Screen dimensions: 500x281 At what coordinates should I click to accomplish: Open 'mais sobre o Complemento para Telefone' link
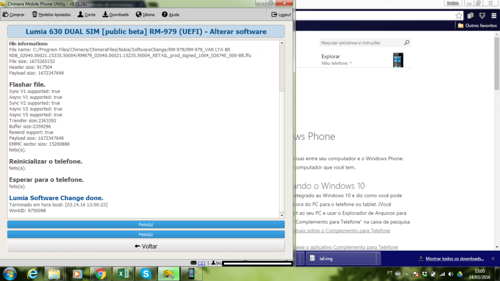click(x=343, y=231)
